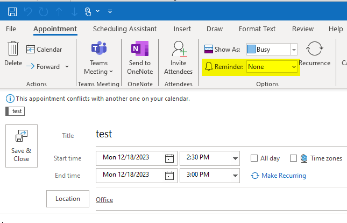Select the conflicting 'test' appointment tag
347x223 pixels.
pyautogui.click(x=15, y=111)
